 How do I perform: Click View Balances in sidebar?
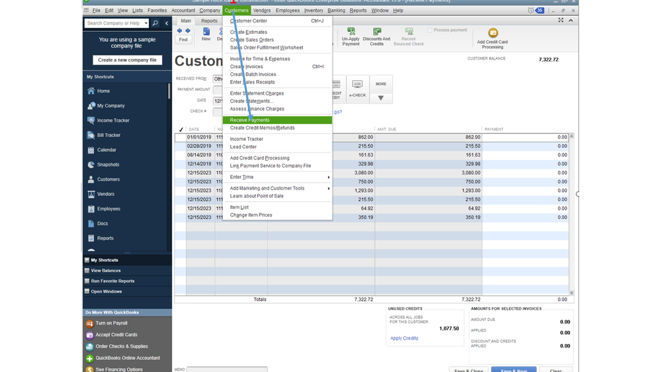click(105, 271)
